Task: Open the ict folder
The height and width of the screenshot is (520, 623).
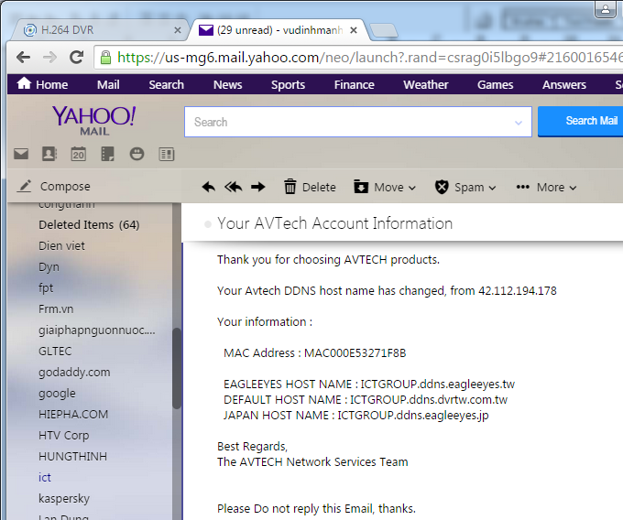Action: (x=45, y=478)
